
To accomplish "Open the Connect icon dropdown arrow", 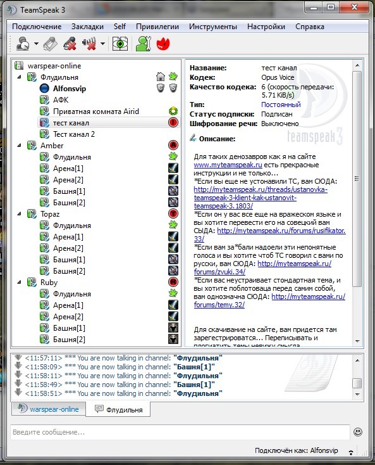I will pyautogui.click(x=36, y=44).
